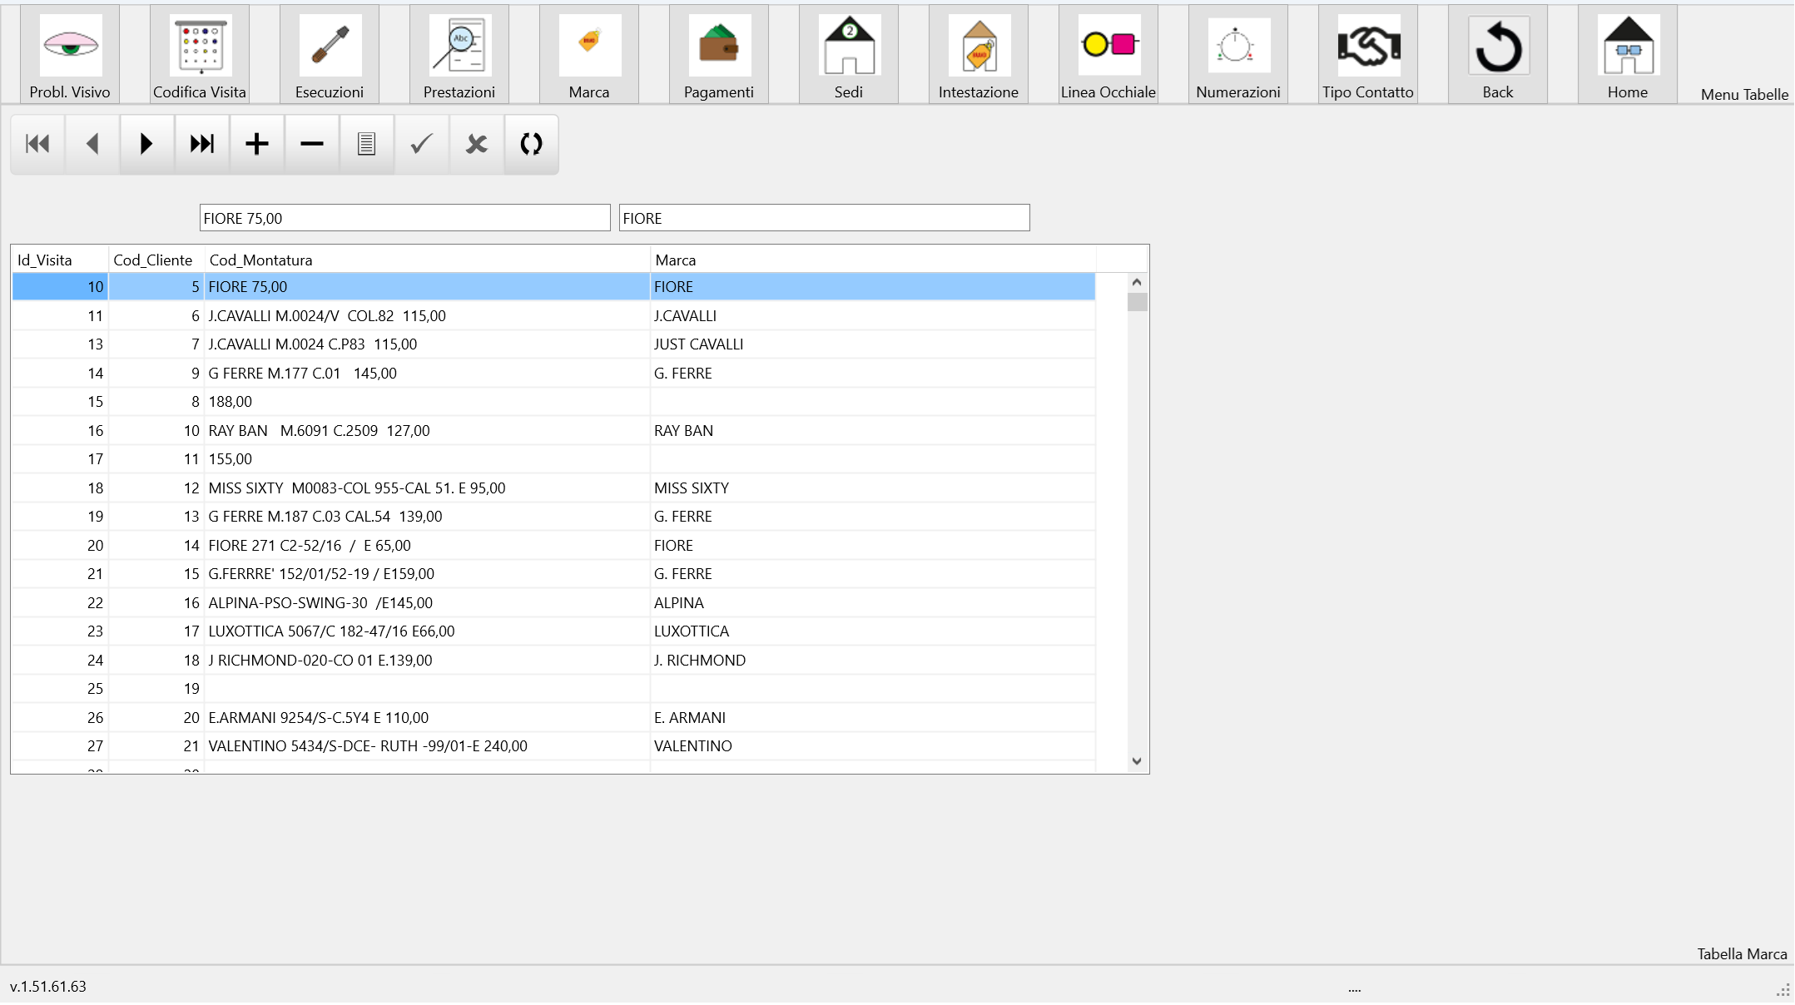Select the VALENTINO 5434/S-DCE row
This screenshot has width=1795, height=1005.
tap(553, 746)
